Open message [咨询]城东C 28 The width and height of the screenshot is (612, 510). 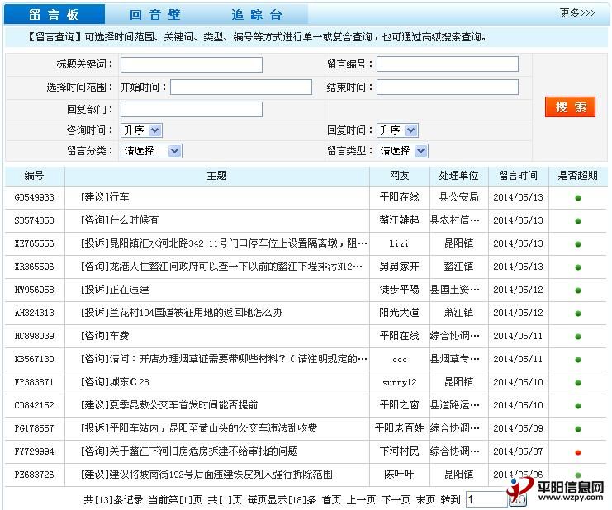(115, 382)
